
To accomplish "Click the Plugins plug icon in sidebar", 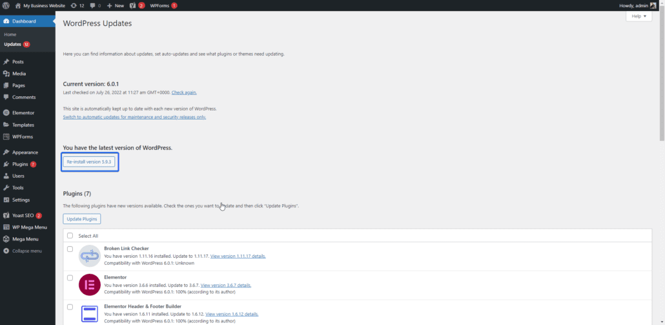I will pyautogui.click(x=6, y=164).
